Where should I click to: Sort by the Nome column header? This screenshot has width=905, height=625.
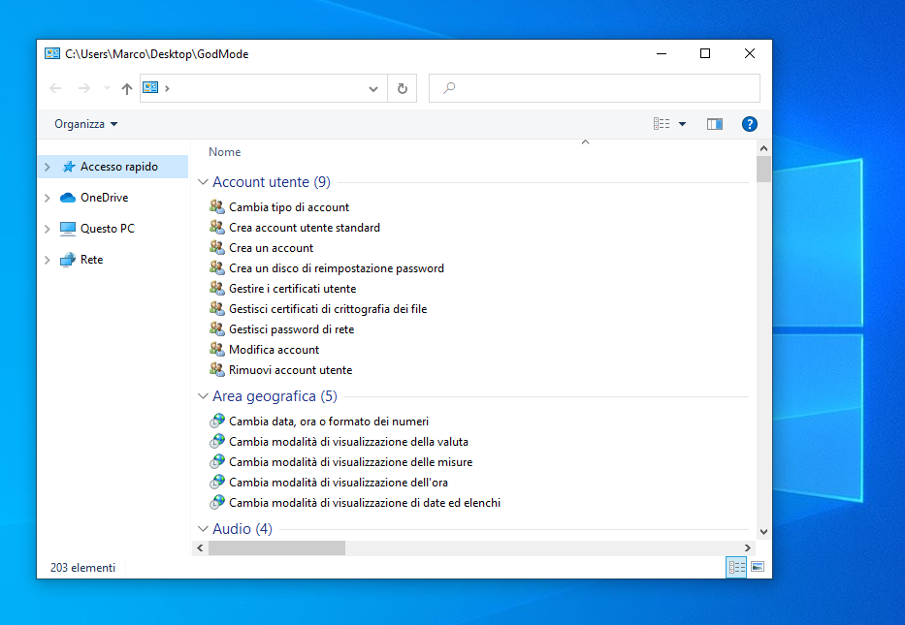coord(224,152)
